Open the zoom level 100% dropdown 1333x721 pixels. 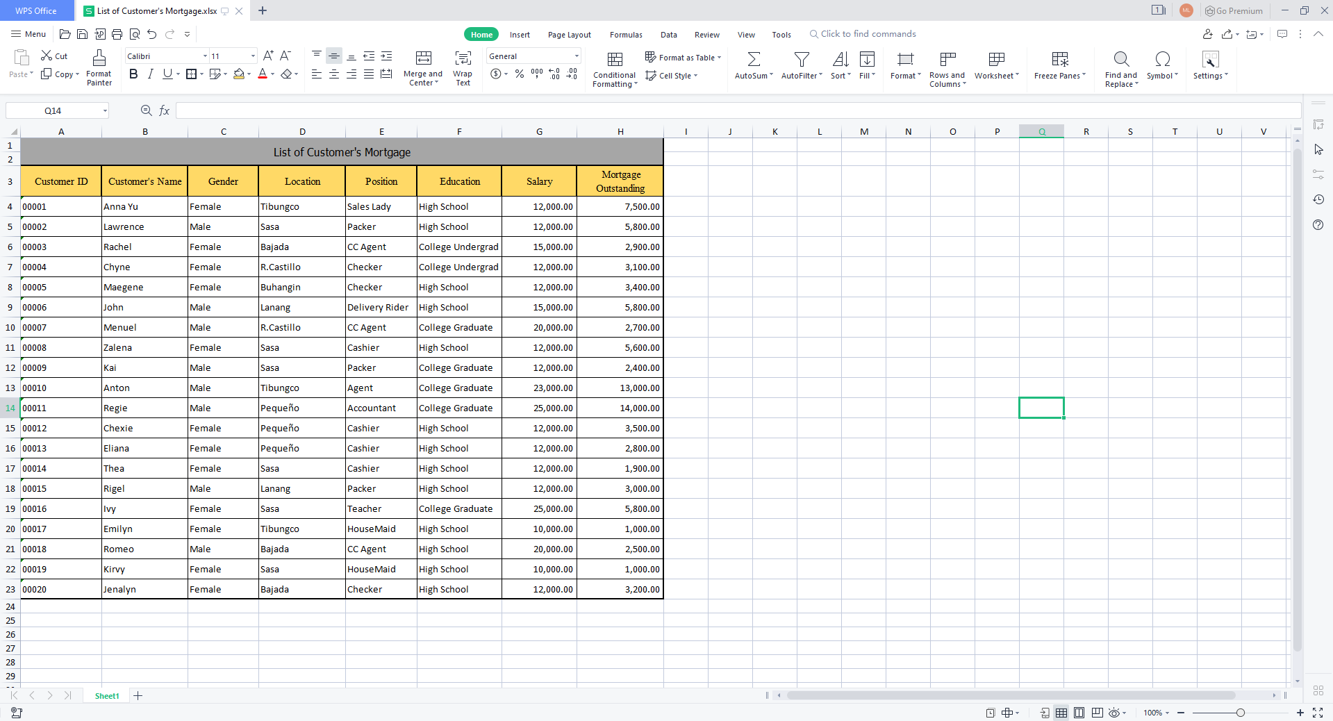click(1157, 713)
